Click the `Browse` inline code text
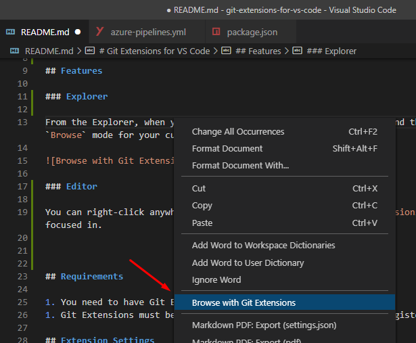This screenshot has width=416, height=343. 66,135
